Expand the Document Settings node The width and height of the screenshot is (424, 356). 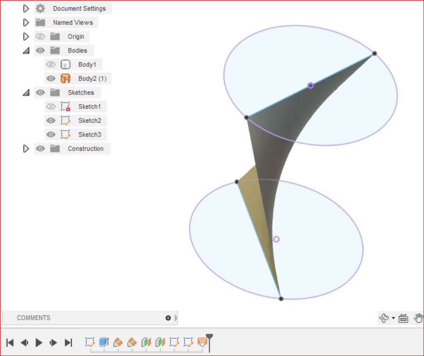point(26,8)
